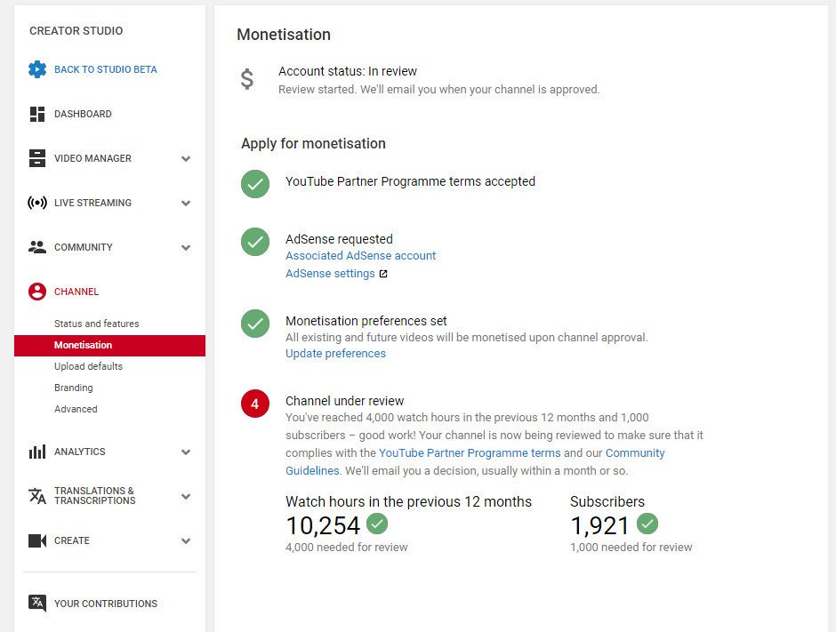Click the Apply for monetisation heading
The height and width of the screenshot is (632, 836).
point(313,143)
